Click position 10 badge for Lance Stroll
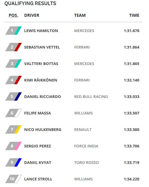 (x=13, y=179)
